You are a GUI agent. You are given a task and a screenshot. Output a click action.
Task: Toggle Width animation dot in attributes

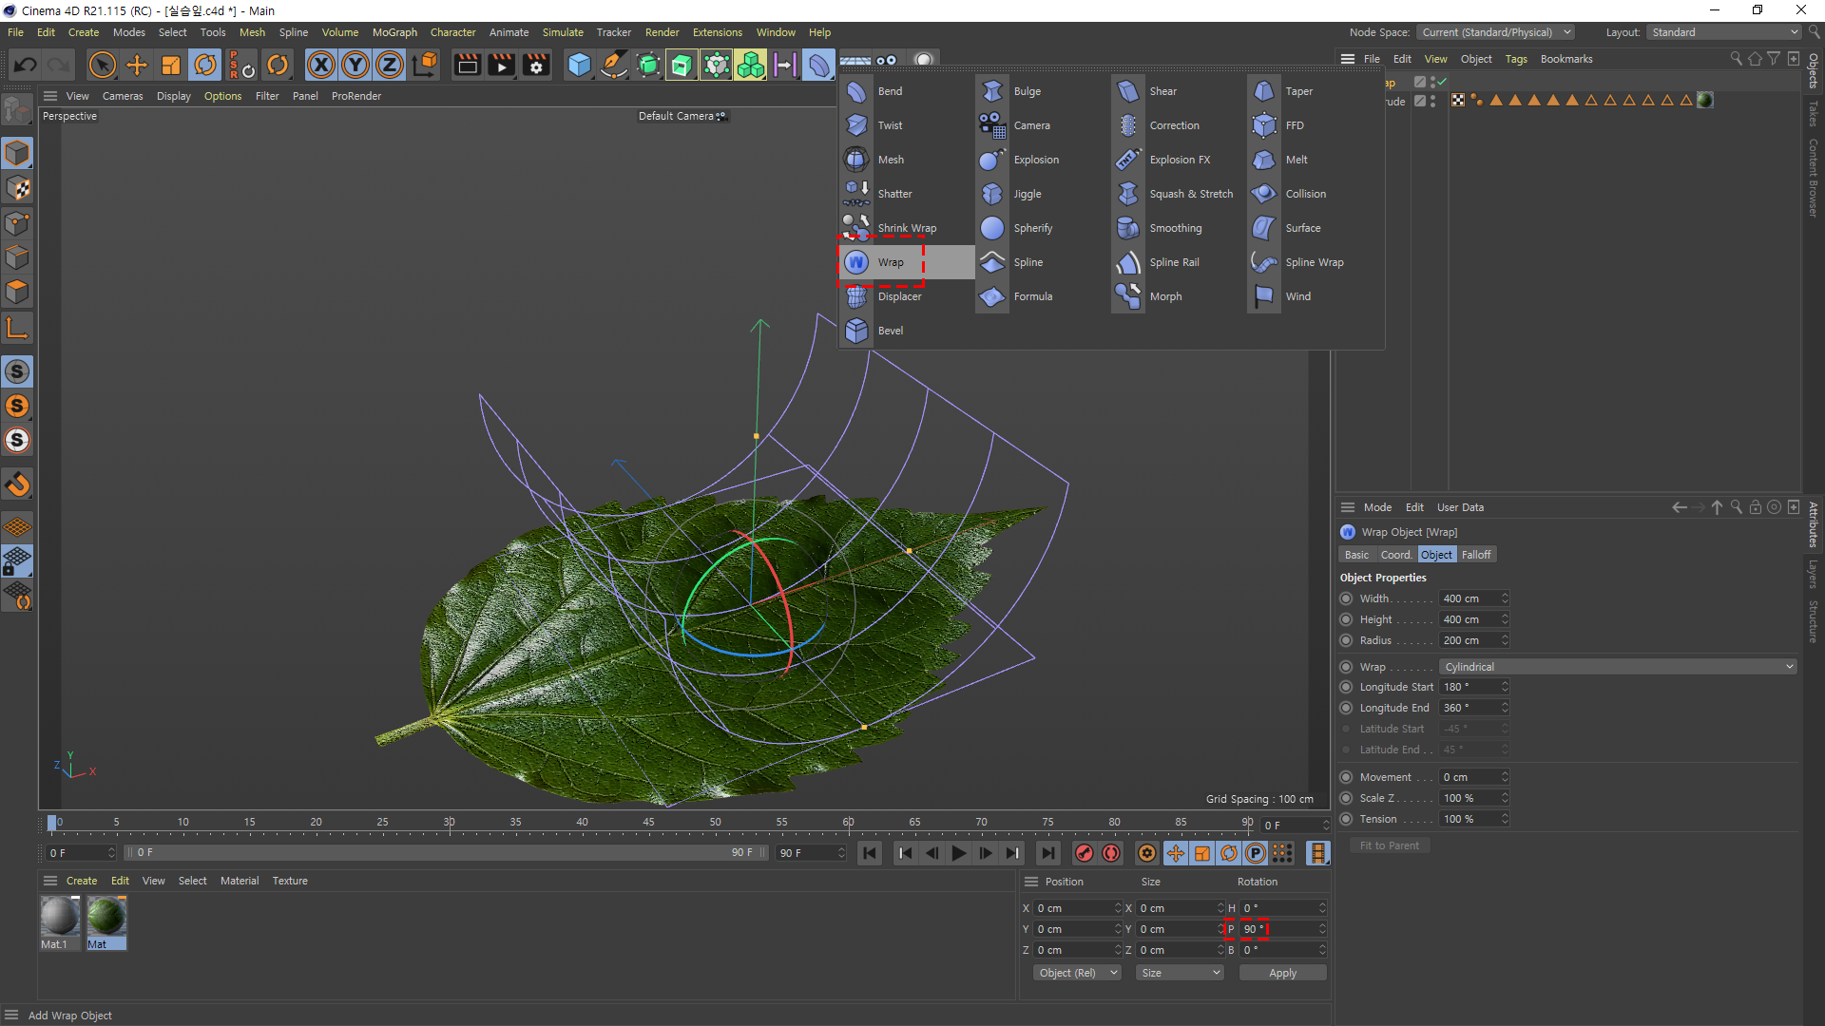1346,598
